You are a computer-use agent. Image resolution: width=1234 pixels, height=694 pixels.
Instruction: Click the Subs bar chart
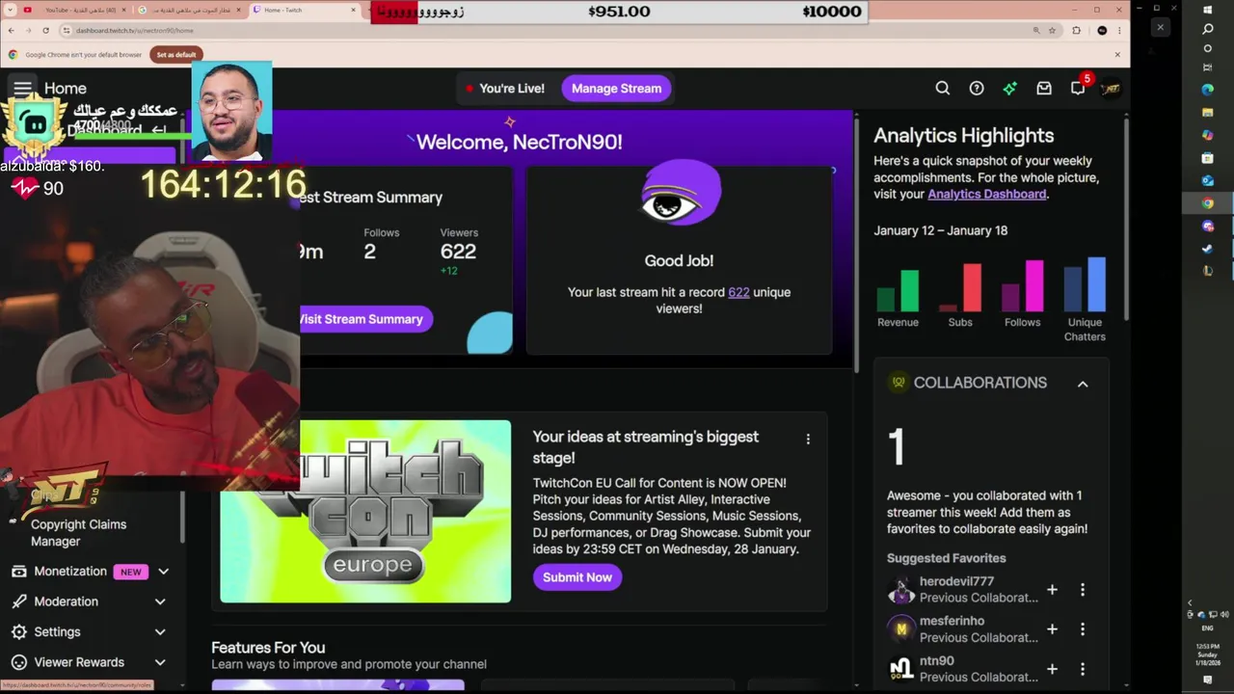pyautogui.click(x=960, y=287)
